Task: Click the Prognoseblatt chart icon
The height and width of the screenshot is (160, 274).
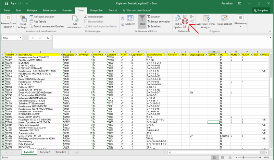Action: (x=224, y=19)
